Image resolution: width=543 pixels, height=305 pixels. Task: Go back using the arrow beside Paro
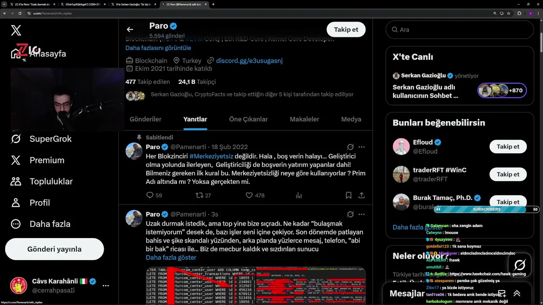pyautogui.click(x=130, y=29)
